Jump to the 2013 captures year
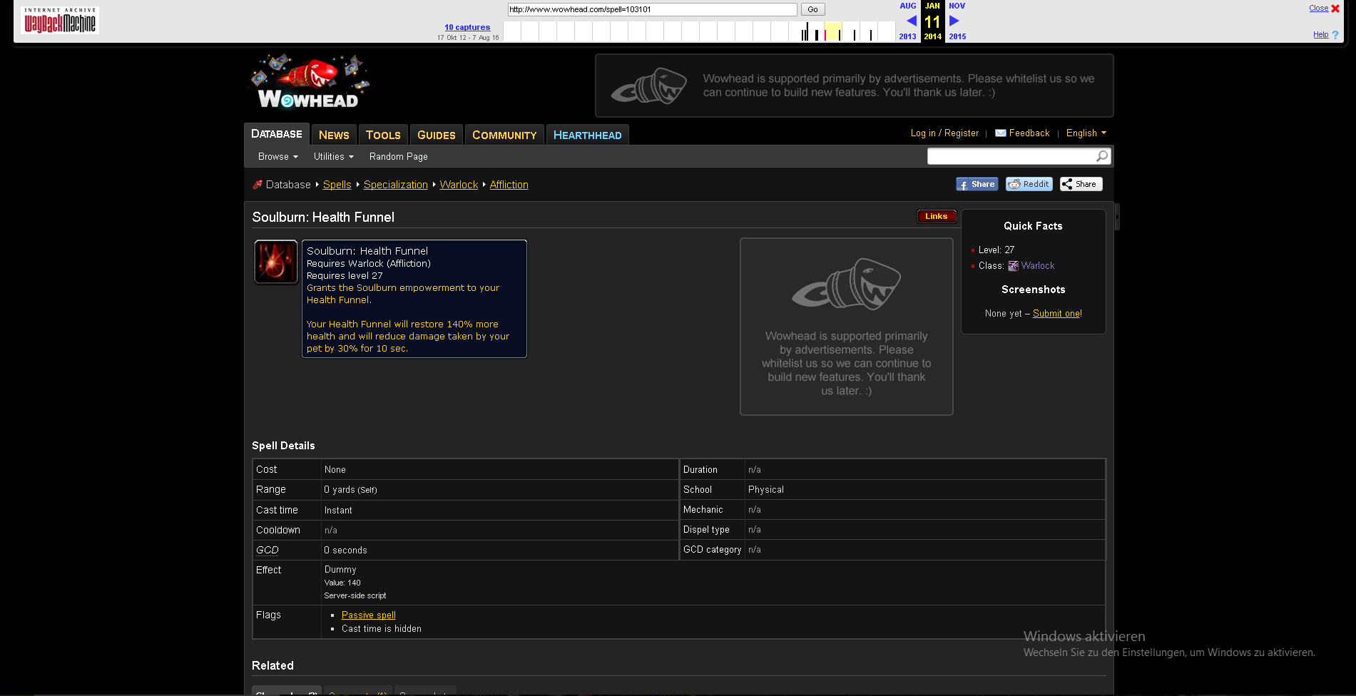 pyautogui.click(x=907, y=36)
